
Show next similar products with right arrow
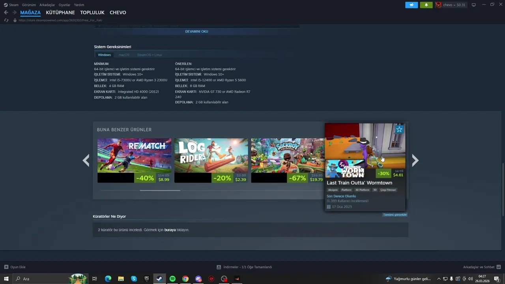coord(415,160)
